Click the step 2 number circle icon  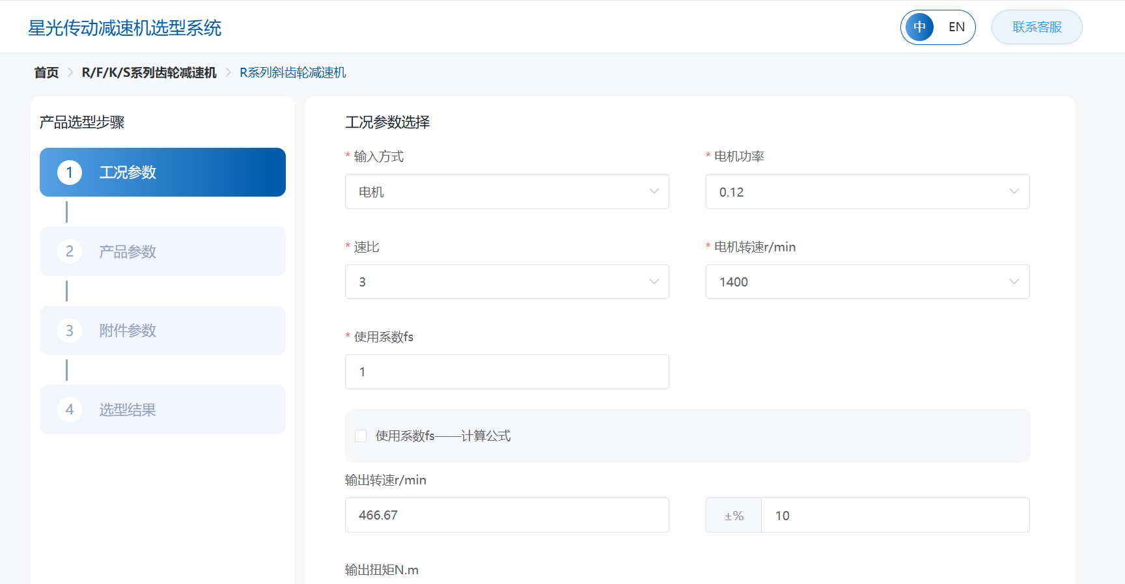(70, 251)
